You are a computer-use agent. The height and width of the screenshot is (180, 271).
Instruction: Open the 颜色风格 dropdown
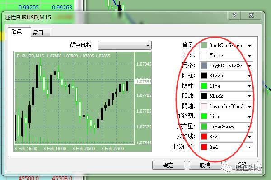[125, 45]
